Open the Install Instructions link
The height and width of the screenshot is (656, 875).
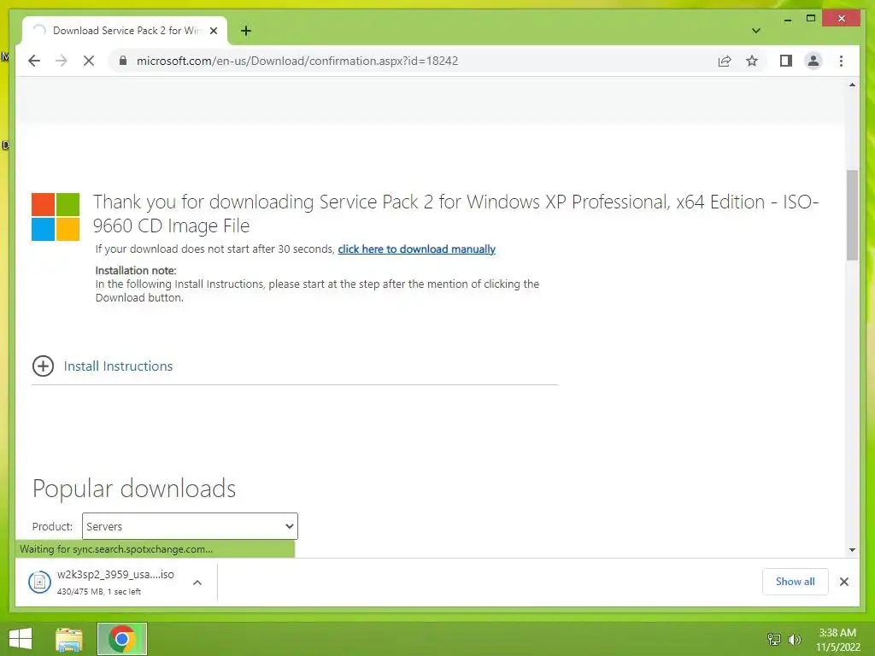[118, 366]
